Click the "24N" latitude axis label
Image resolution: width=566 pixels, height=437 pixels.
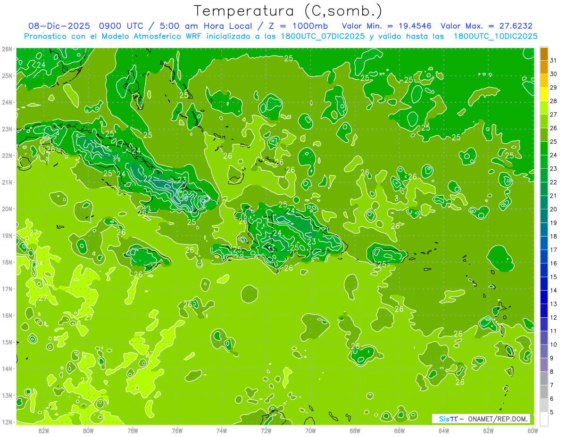(x=7, y=102)
